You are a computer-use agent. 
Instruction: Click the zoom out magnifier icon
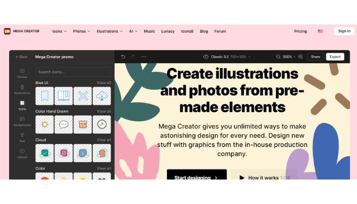tap(278, 57)
